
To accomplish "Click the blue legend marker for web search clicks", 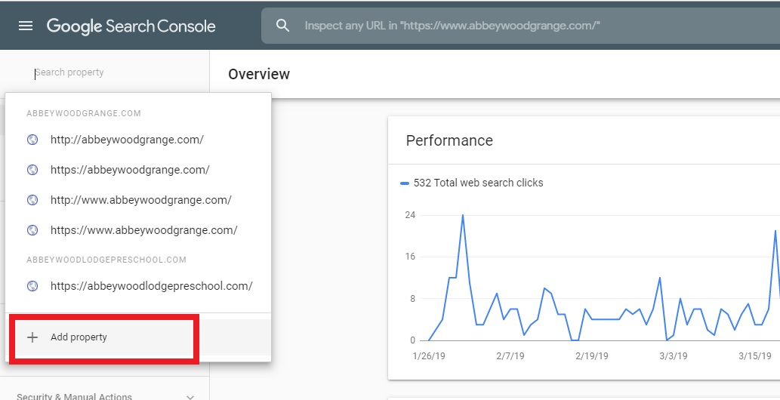I will click(x=405, y=183).
